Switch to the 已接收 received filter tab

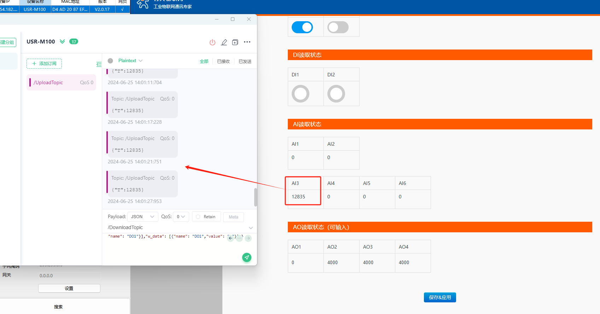(223, 62)
